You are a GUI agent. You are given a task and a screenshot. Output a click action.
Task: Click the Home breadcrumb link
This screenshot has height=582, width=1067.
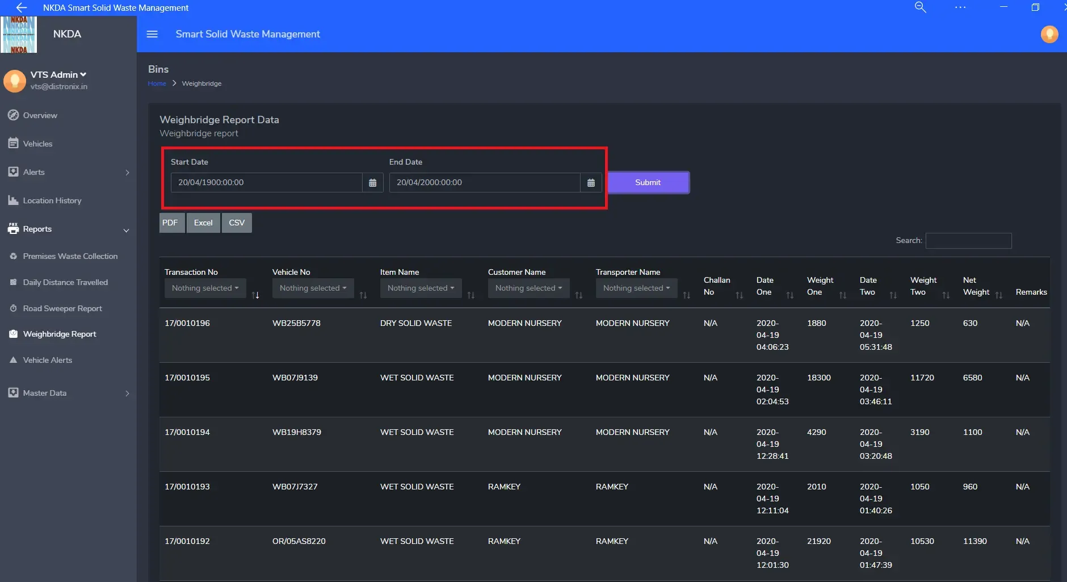tap(157, 83)
